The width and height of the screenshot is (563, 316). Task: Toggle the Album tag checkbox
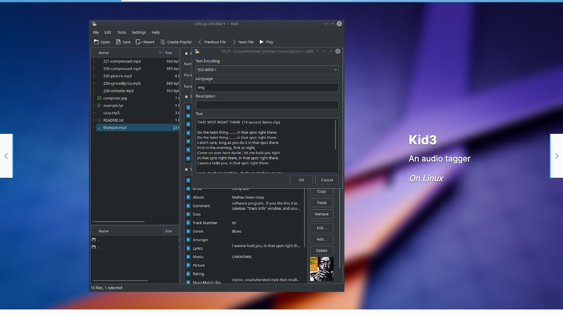(x=188, y=197)
